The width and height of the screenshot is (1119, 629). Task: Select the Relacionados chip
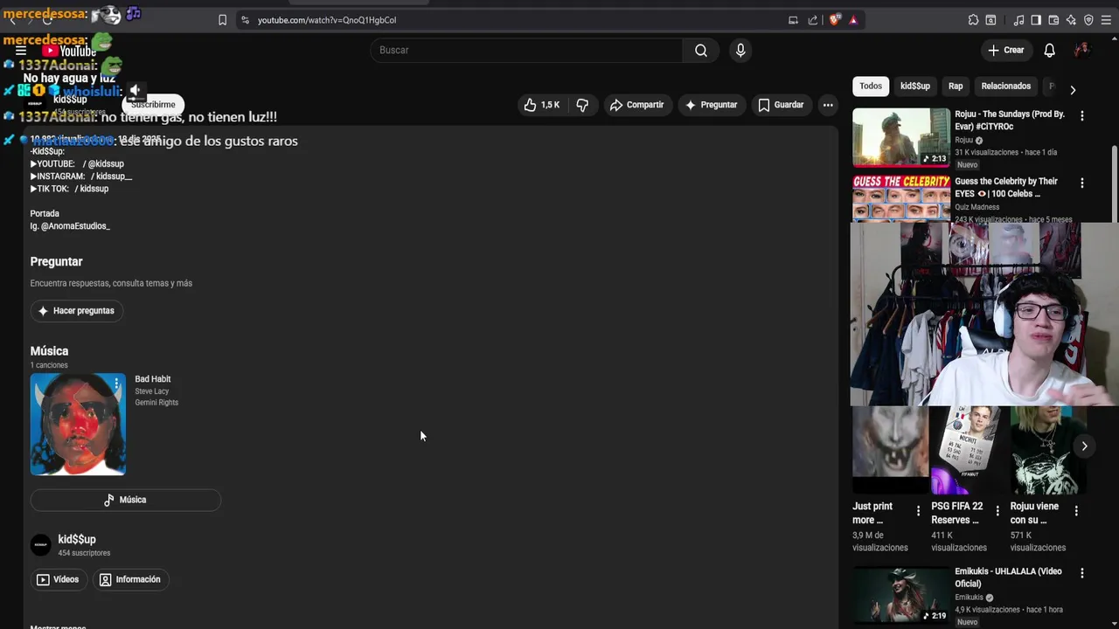tap(1006, 86)
